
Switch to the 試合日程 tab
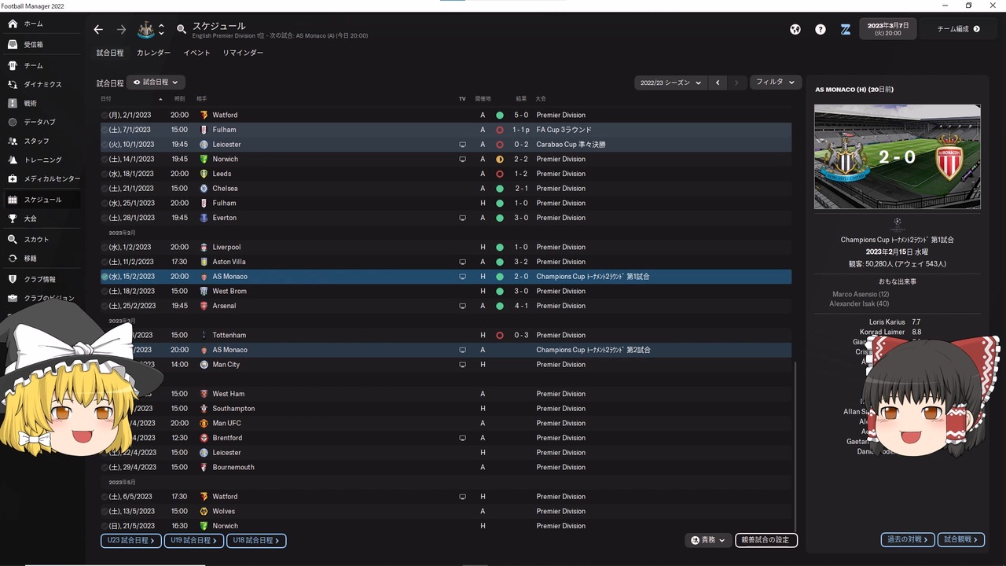click(x=110, y=53)
